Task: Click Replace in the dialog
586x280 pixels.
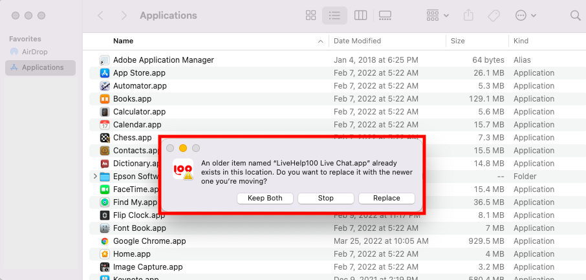Action: (x=387, y=198)
